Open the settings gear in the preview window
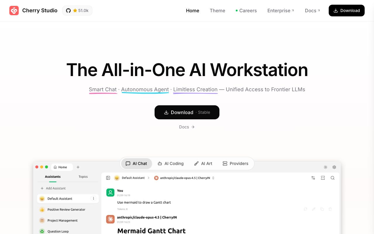 [334, 167]
